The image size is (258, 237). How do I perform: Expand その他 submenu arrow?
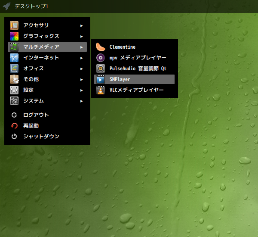point(81,80)
